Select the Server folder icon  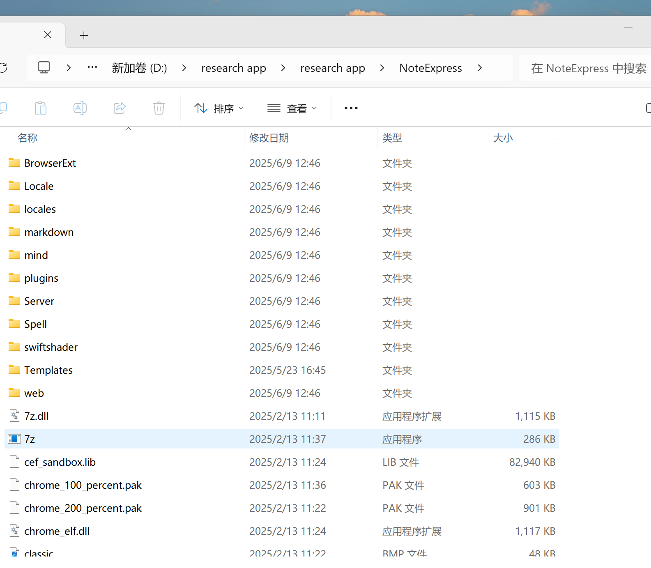(14, 301)
